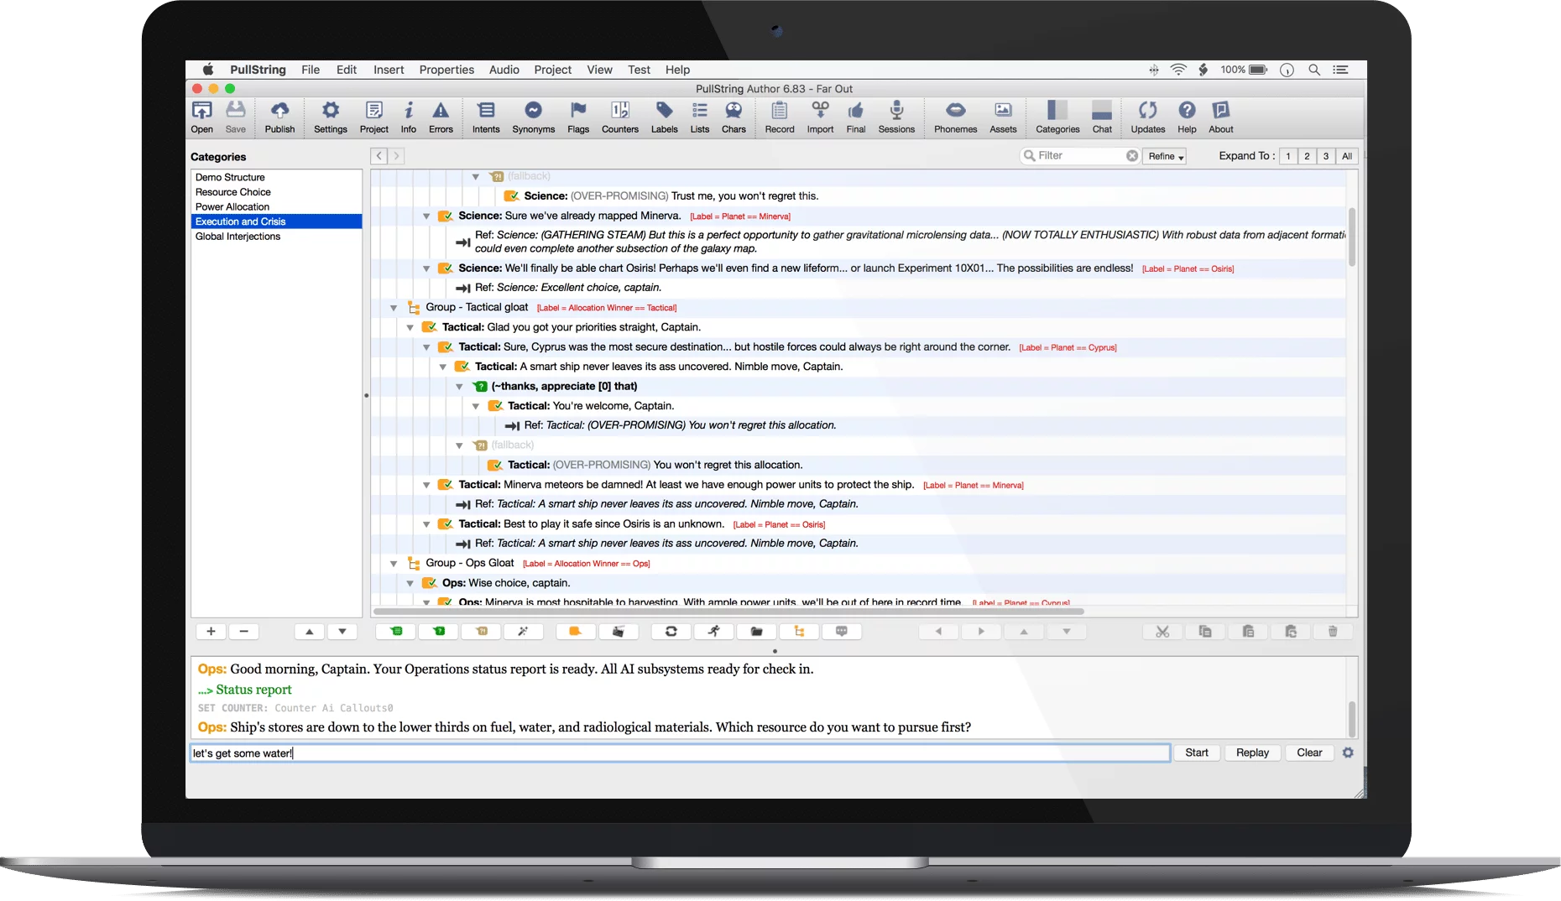Collapse the Group - Tactical gloat node
1561x901 pixels.
pyautogui.click(x=393, y=308)
